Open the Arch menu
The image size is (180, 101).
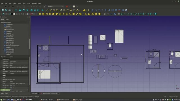pyautogui.click(x=24, y=4)
